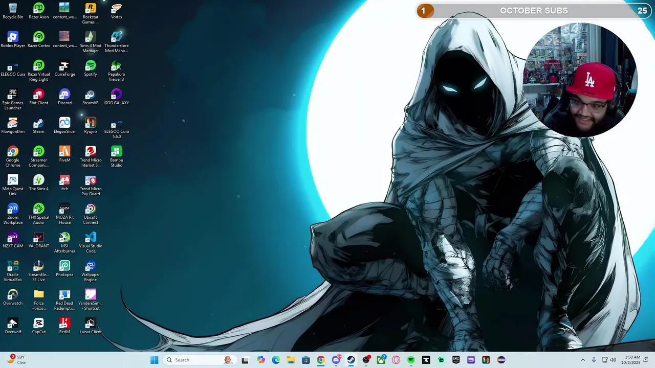Screen dimensions: 655x368
Task: Launch Thunderstore Mod Manager from desktop
Action: [117, 42]
